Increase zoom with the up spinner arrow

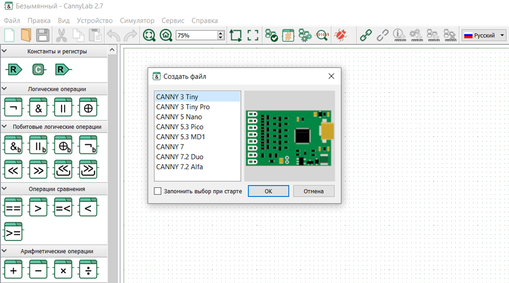point(221,33)
